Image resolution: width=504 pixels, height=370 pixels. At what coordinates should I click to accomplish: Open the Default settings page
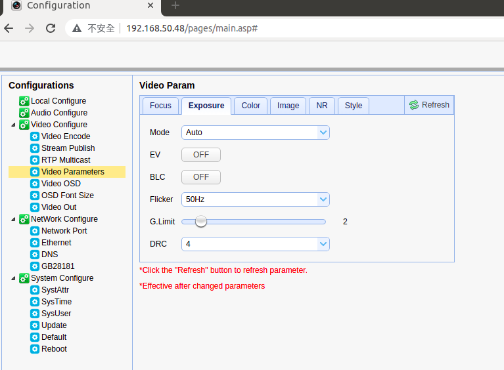coord(54,337)
